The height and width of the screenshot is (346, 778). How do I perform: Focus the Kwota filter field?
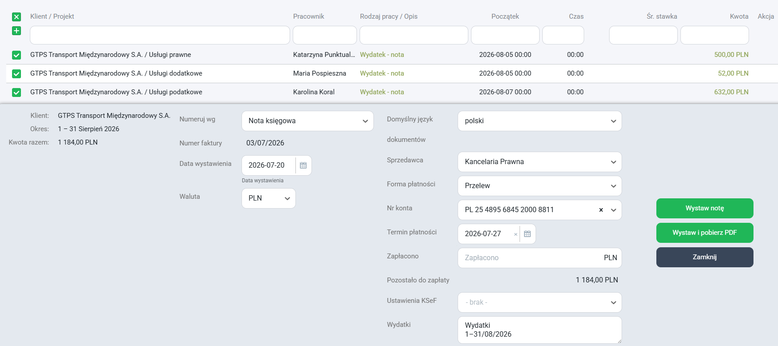pos(715,35)
